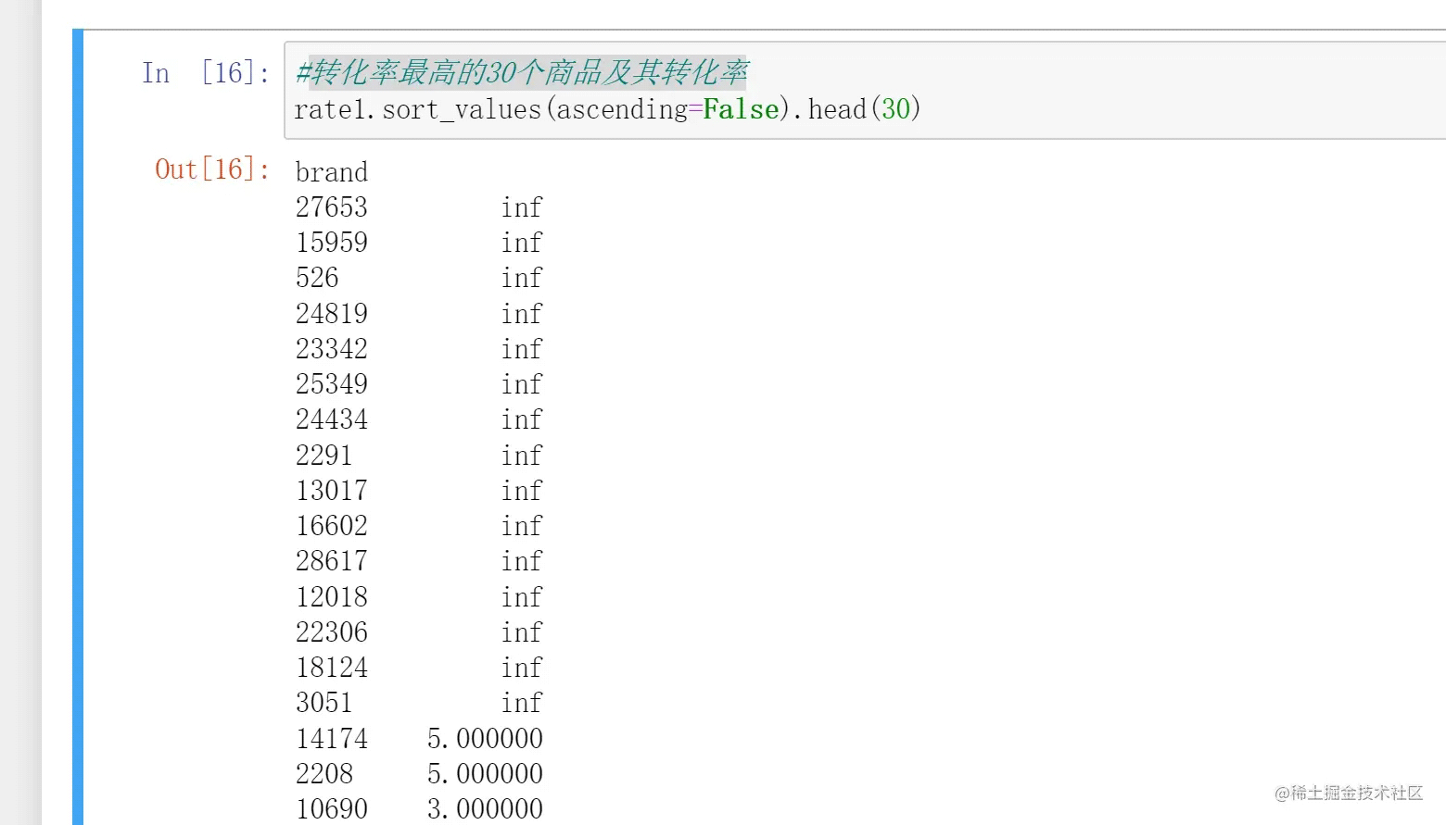The width and height of the screenshot is (1446, 825).
Task: Click the brand header in the output
Action: pyautogui.click(x=331, y=172)
